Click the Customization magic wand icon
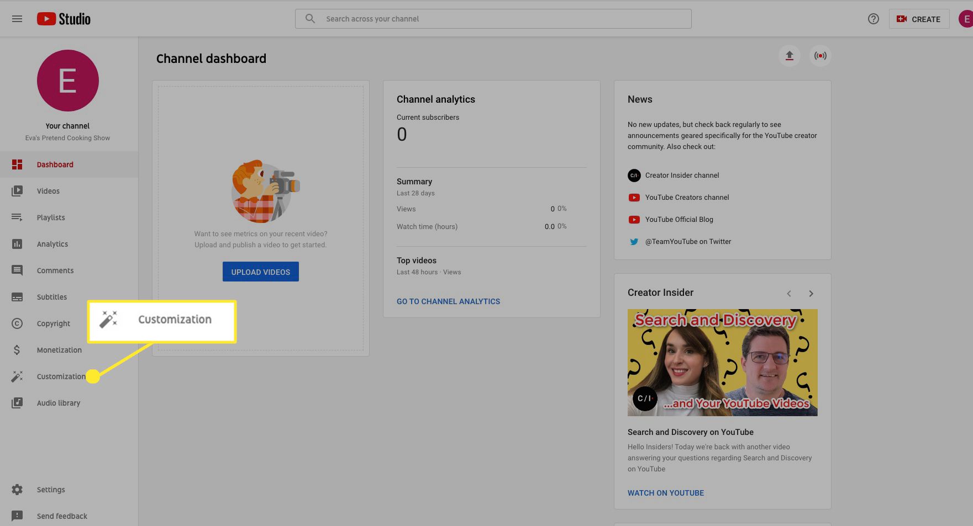Viewport: 973px width, 526px height. click(x=17, y=376)
